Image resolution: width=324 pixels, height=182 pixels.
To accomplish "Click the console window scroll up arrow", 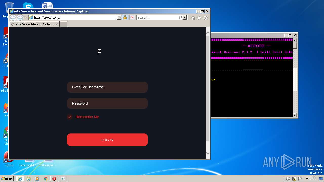I will (295, 40).
